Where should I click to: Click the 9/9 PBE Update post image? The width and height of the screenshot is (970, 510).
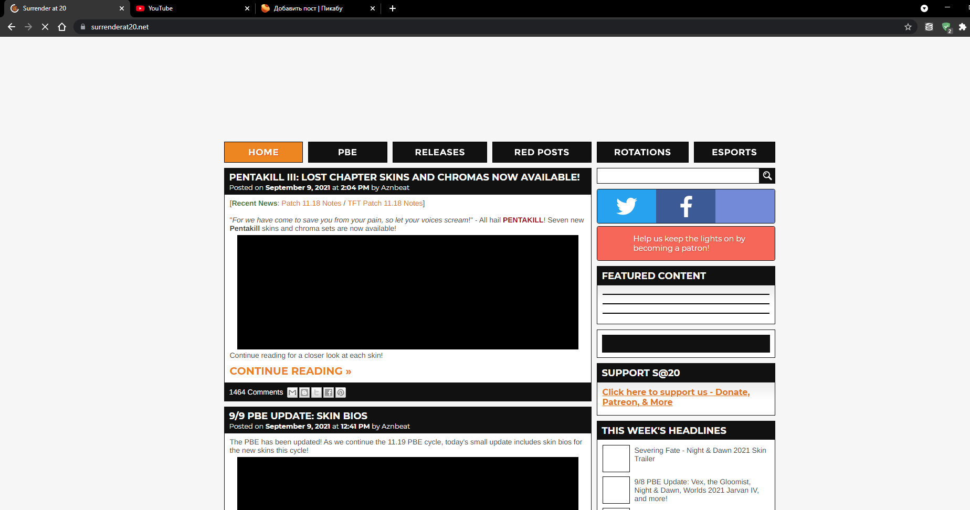point(408,483)
